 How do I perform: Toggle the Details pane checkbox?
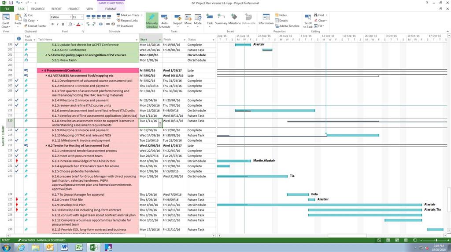click(x=281, y=21)
